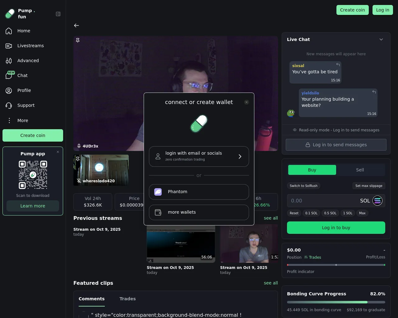Image resolution: width=398 pixels, height=318 pixels.
Task: Click Create coin in the top bar
Action: 353,10
